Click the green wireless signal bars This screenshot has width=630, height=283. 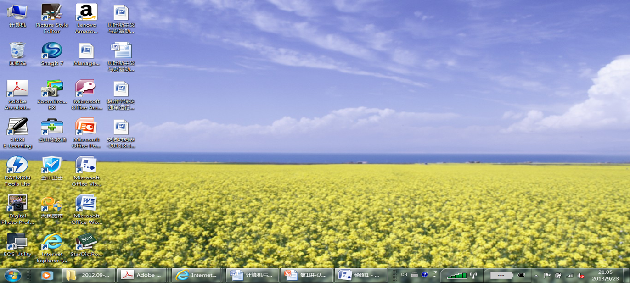(457, 275)
